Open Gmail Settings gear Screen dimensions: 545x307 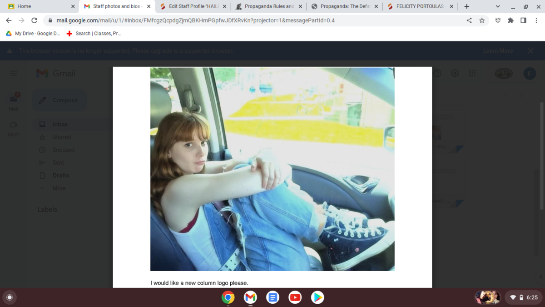coord(455,73)
